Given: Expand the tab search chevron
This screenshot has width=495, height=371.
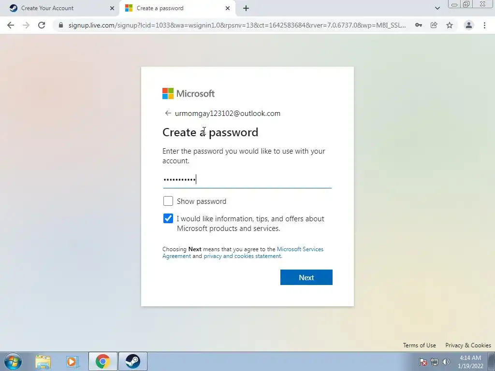Looking at the screenshot, I should click(x=437, y=8).
